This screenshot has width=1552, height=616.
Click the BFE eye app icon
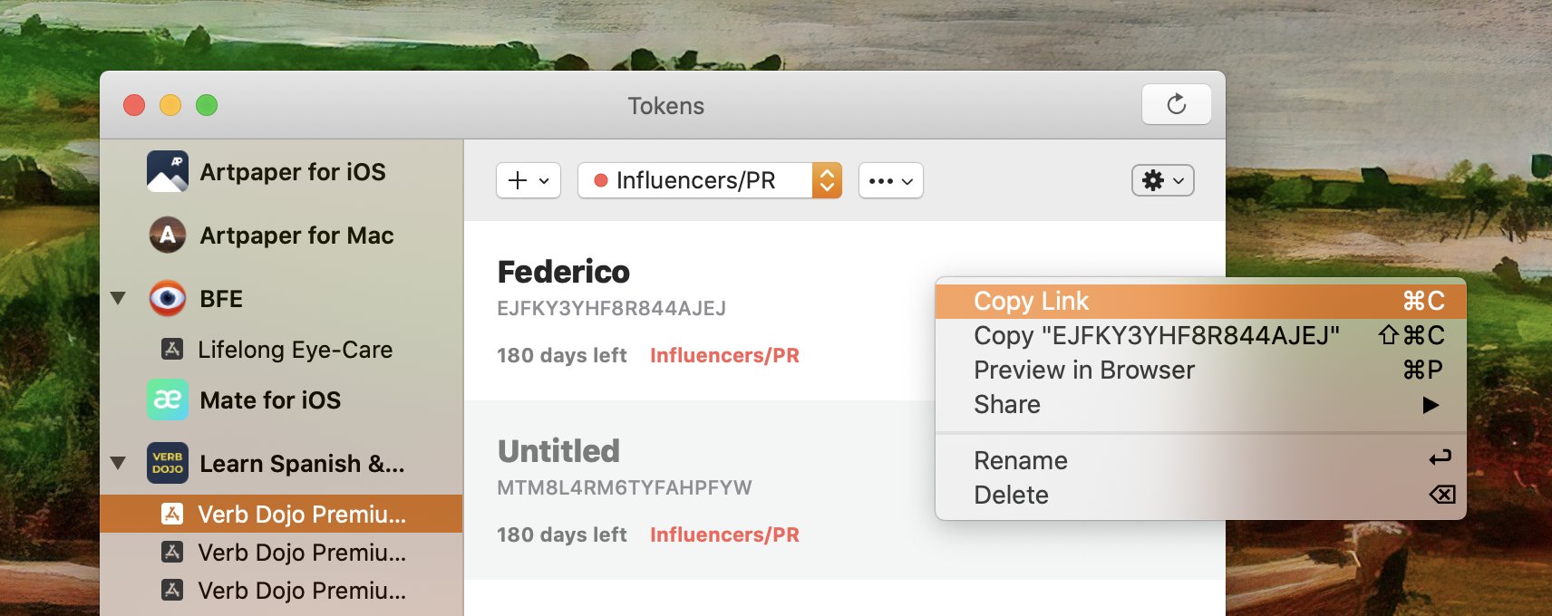(x=168, y=298)
